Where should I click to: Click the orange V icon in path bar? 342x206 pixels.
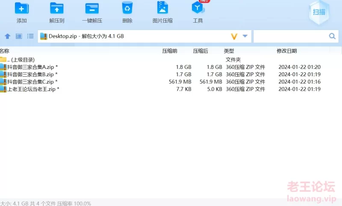click(x=234, y=36)
